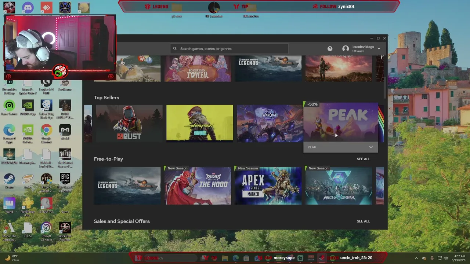This screenshot has width=470, height=264.
Task: Expand the PEAK game card details
Action: (x=371, y=147)
